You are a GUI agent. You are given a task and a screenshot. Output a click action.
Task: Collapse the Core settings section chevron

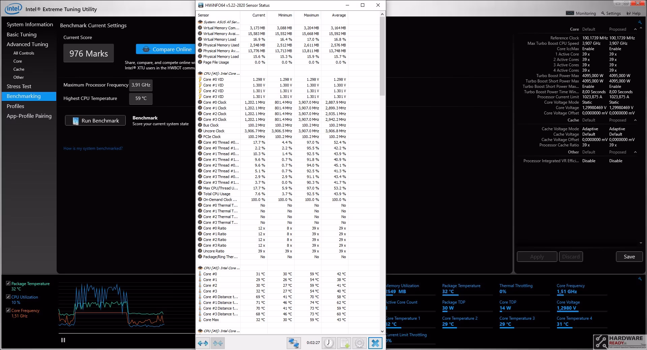635,29
